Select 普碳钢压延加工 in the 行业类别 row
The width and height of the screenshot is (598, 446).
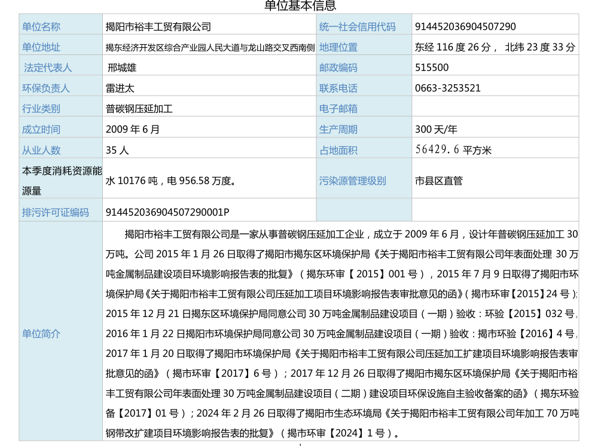[x=139, y=109]
